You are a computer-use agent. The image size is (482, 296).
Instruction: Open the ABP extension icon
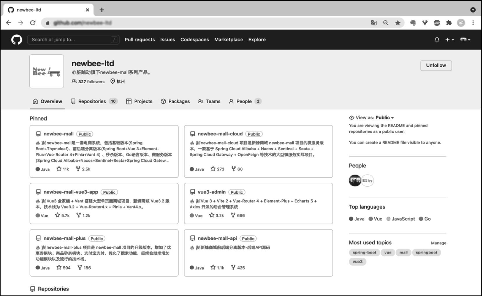[x=437, y=23]
